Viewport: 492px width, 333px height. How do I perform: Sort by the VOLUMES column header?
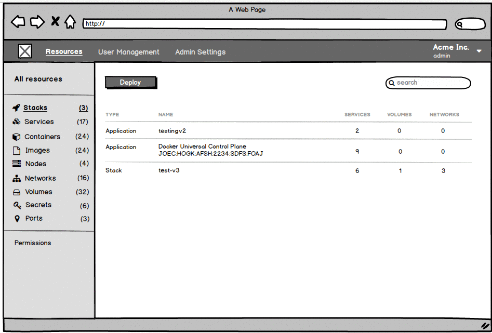400,115
